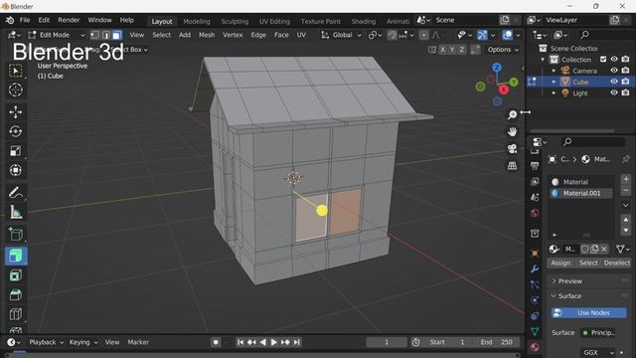Remove material slot with minus
The image size is (636, 358).
pyautogui.click(x=626, y=190)
